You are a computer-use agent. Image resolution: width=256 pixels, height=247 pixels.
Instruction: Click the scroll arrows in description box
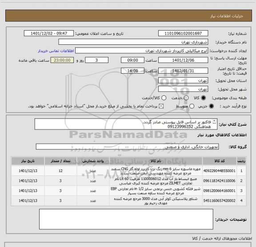point(214,122)
